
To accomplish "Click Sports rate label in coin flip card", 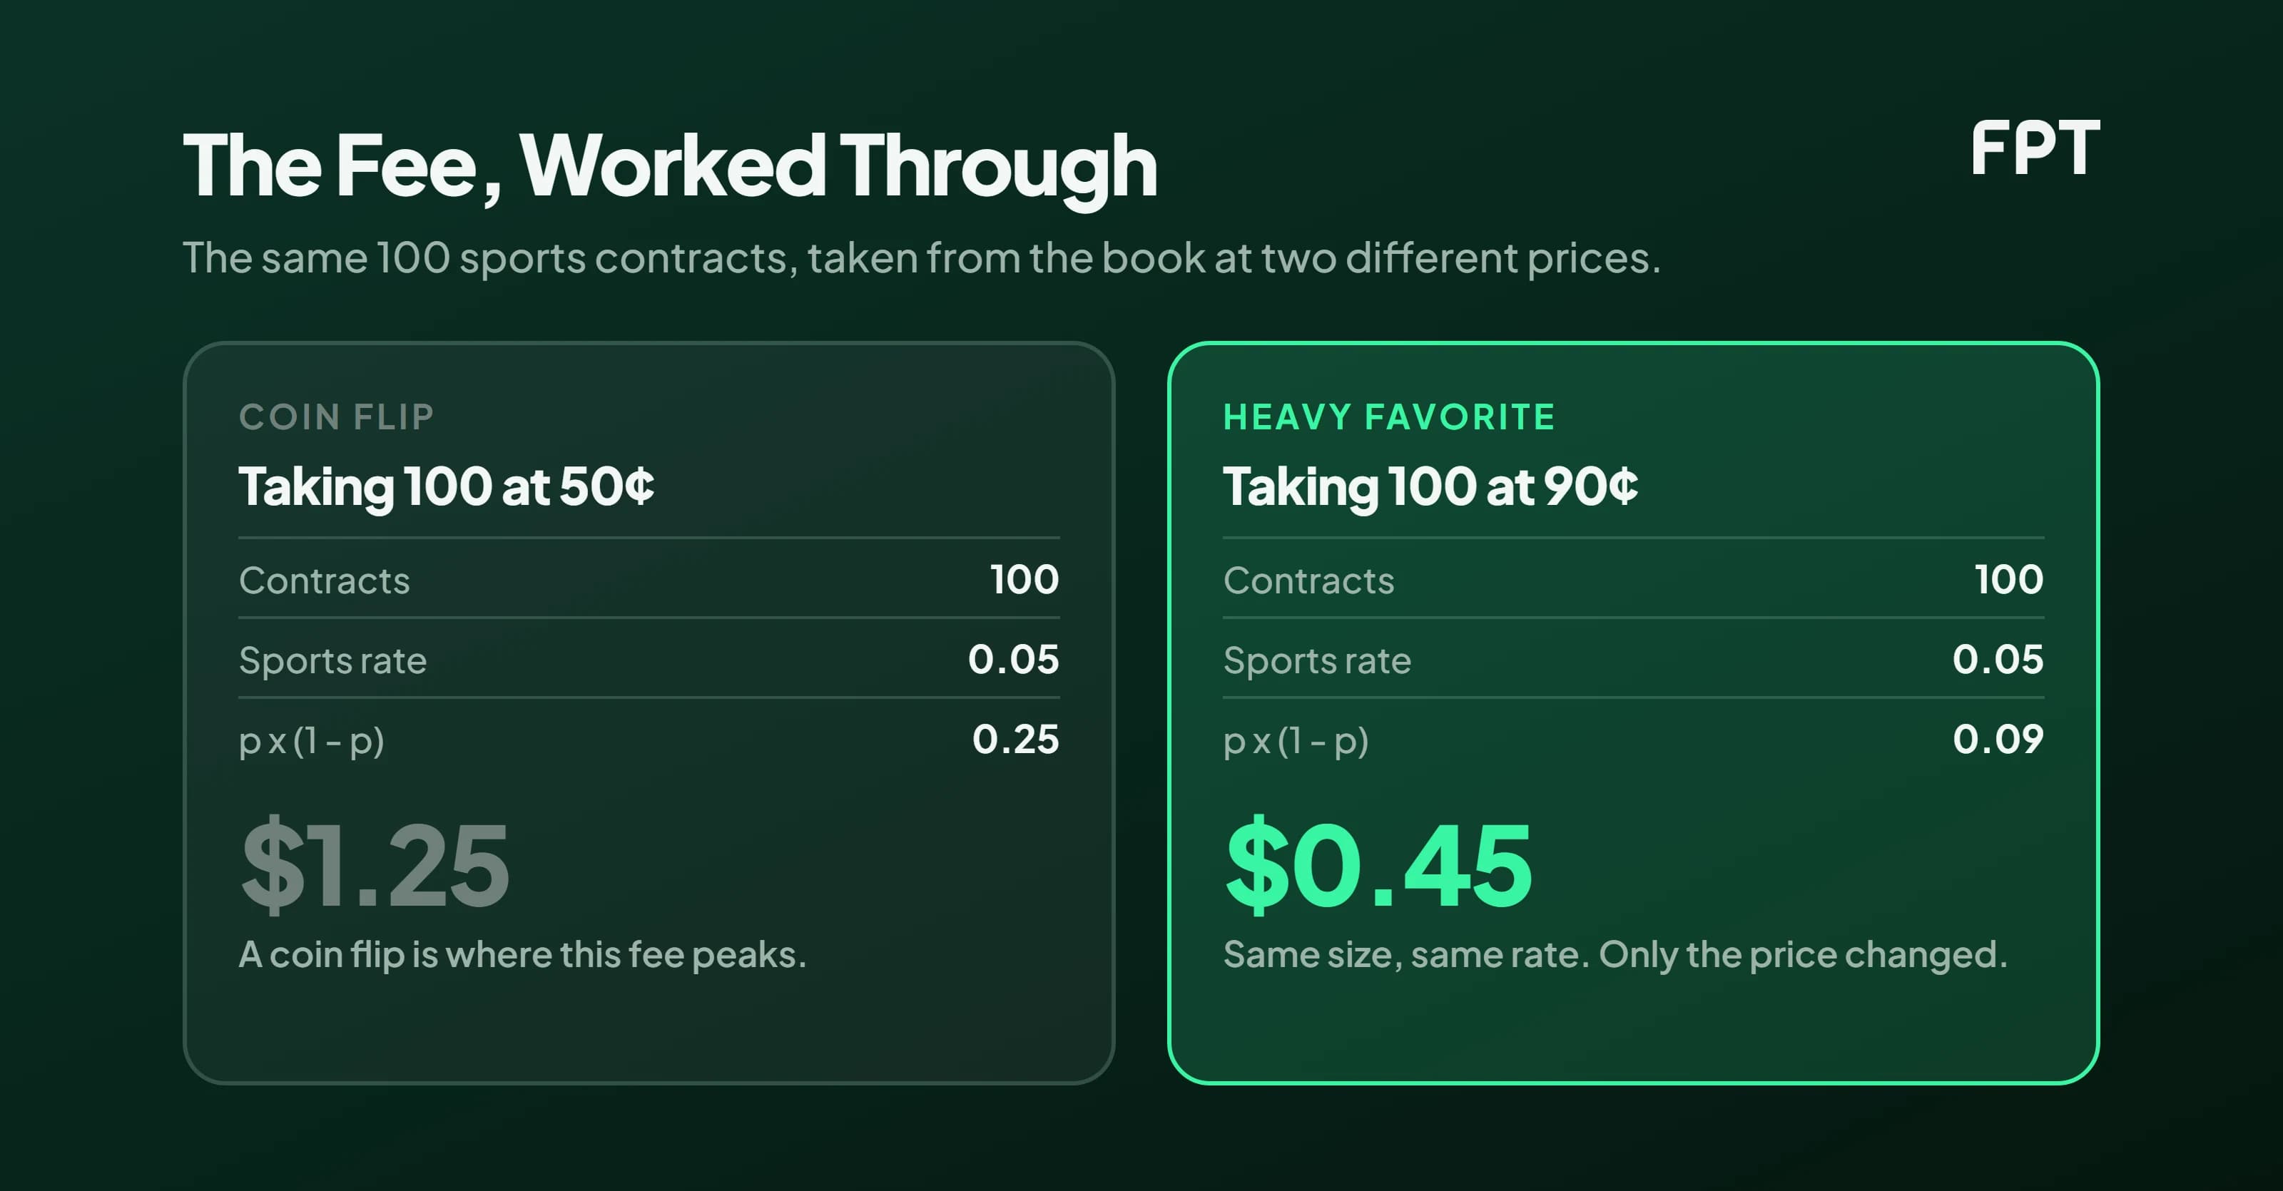I will tap(332, 660).
